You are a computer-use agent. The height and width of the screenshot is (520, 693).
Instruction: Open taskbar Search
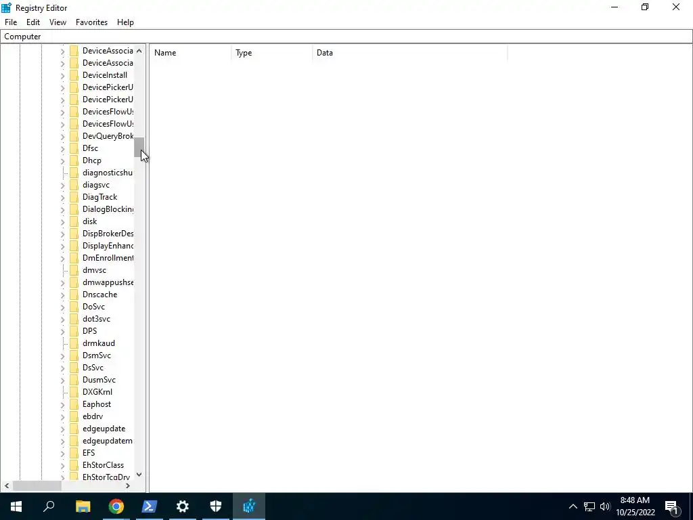coord(49,506)
